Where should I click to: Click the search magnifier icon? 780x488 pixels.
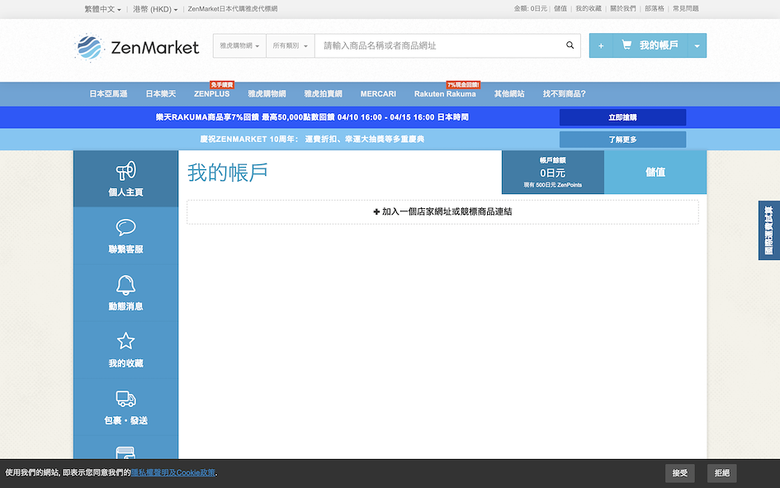[570, 45]
